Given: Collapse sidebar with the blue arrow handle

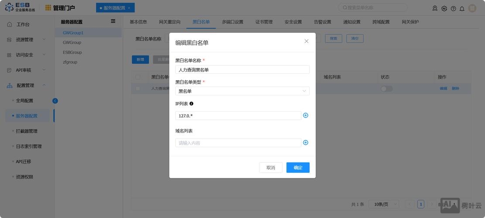Looking at the screenshot, I should [55, 100].
